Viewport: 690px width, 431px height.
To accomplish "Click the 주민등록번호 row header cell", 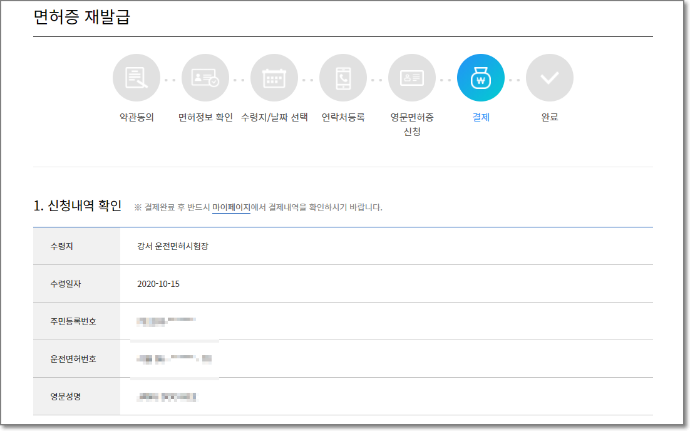I will (76, 321).
